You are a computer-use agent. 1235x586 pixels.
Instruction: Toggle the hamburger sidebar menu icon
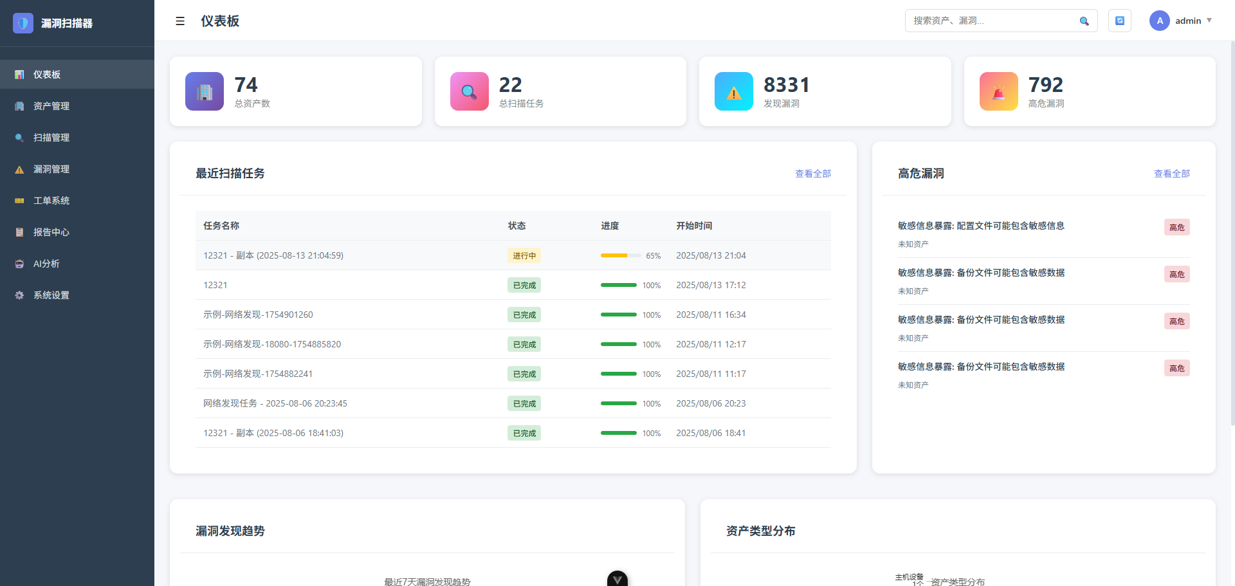[x=180, y=21]
